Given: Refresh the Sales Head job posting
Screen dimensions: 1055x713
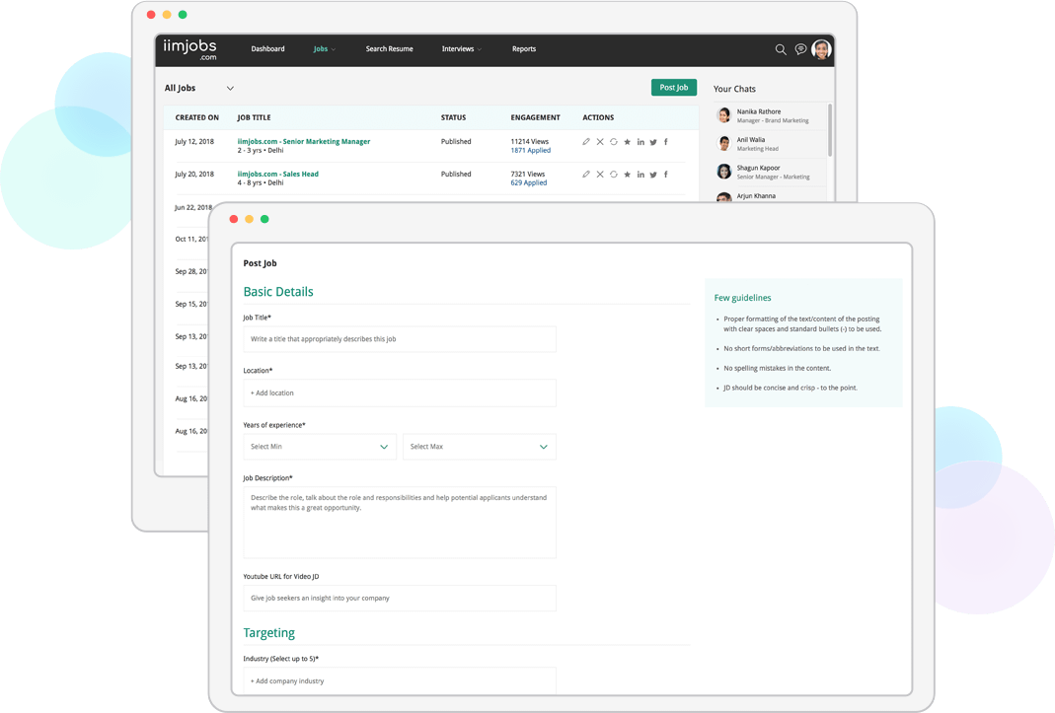Looking at the screenshot, I should [x=613, y=175].
